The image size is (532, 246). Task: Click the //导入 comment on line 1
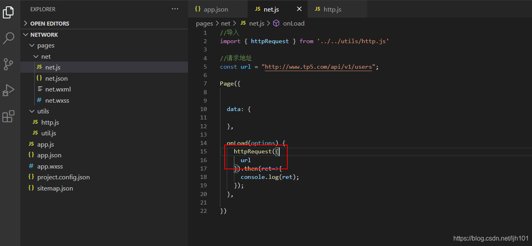[x=229, y=33]
